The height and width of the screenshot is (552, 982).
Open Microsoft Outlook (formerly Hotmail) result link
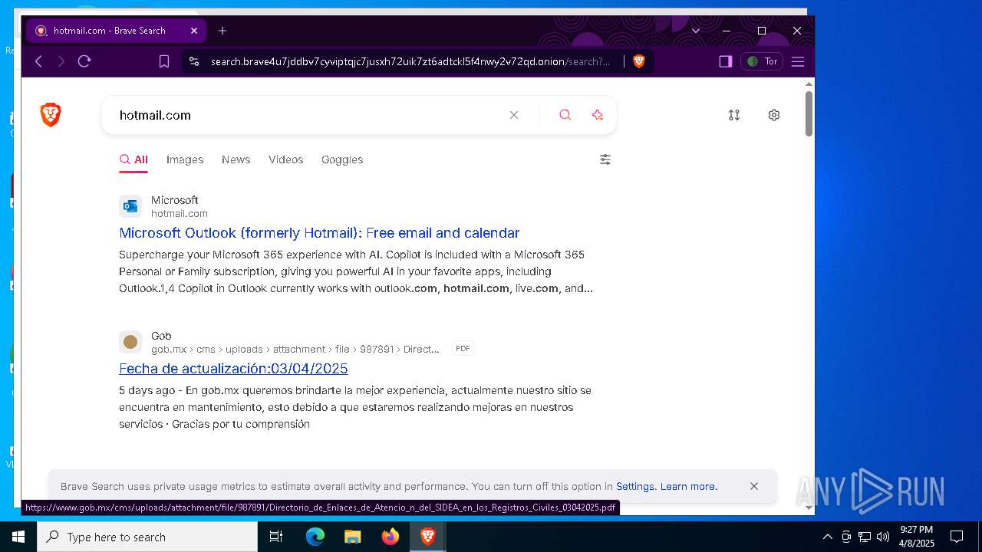click(319, 233)
